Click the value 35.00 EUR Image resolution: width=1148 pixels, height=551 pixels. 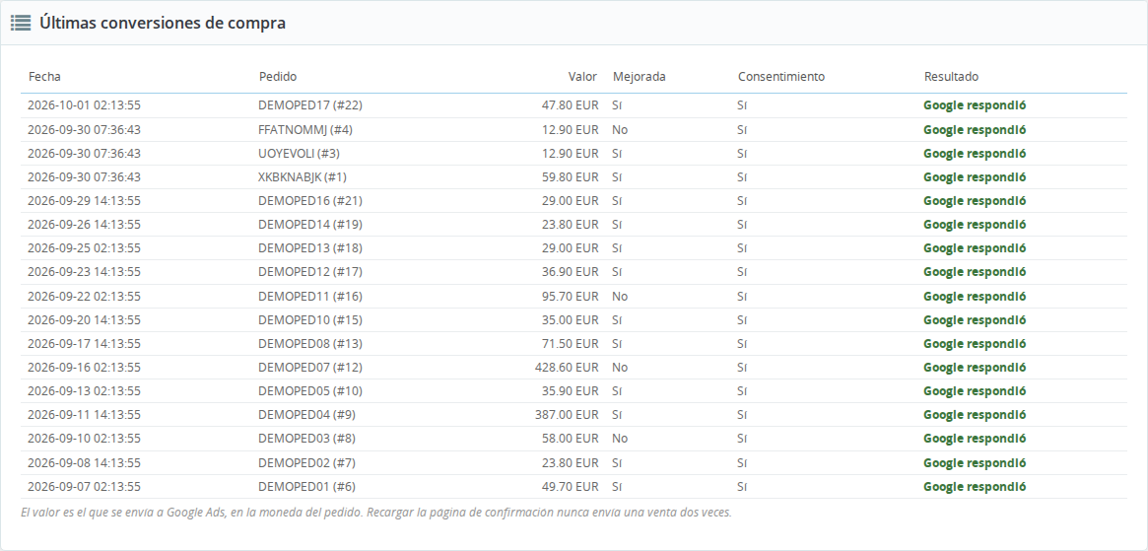pyautogui.click(x=570, y=319)
